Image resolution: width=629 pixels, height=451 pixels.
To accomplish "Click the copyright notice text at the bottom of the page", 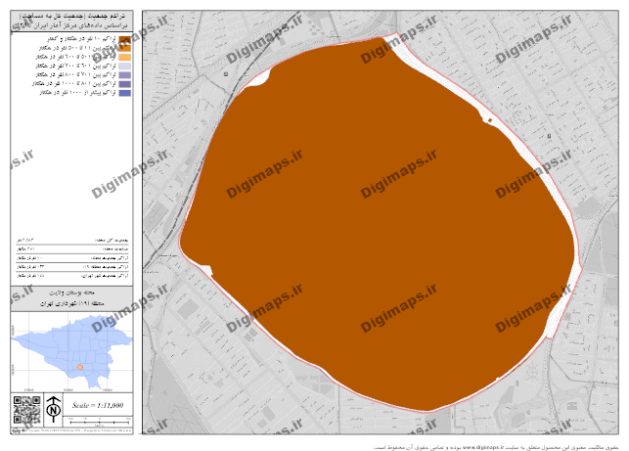I will tap(496, 447).
